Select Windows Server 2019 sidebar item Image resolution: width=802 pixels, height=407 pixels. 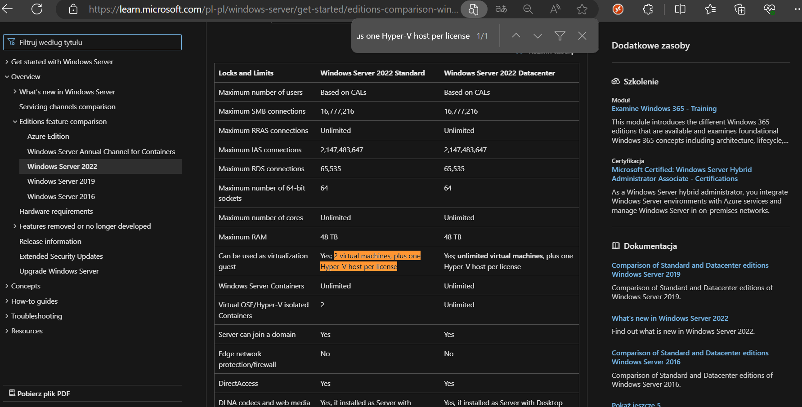coord(61,181)
